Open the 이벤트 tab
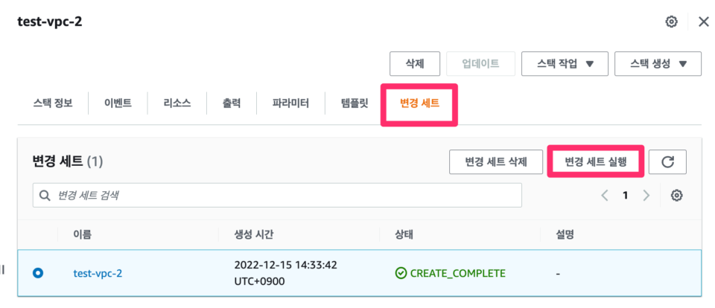 tap(118, 103)
